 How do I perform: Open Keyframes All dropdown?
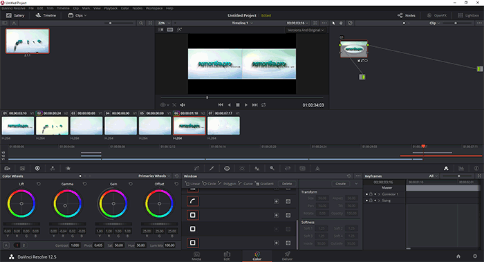tap(434, 176)
